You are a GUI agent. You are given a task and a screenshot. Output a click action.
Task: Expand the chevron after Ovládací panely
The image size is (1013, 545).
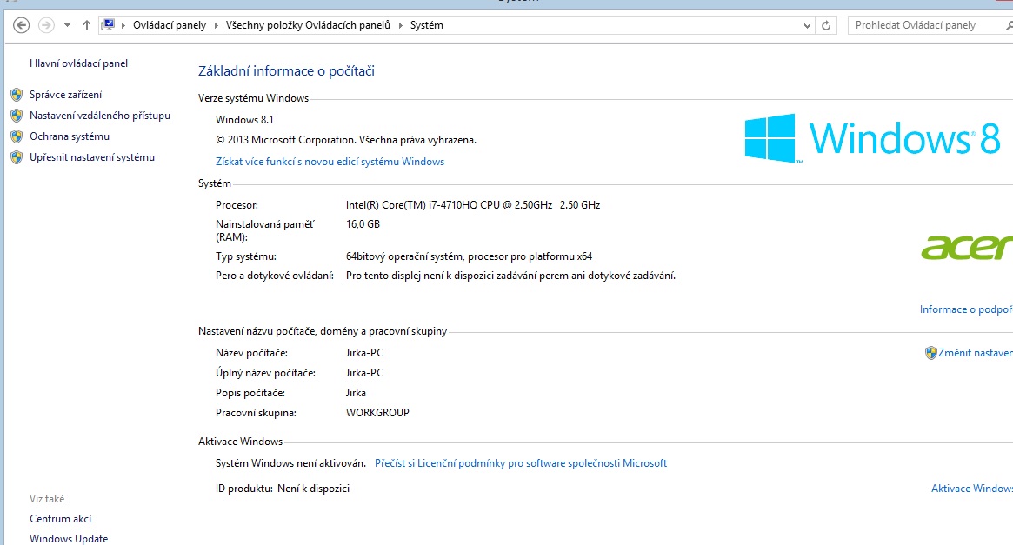tap(217, 26)
